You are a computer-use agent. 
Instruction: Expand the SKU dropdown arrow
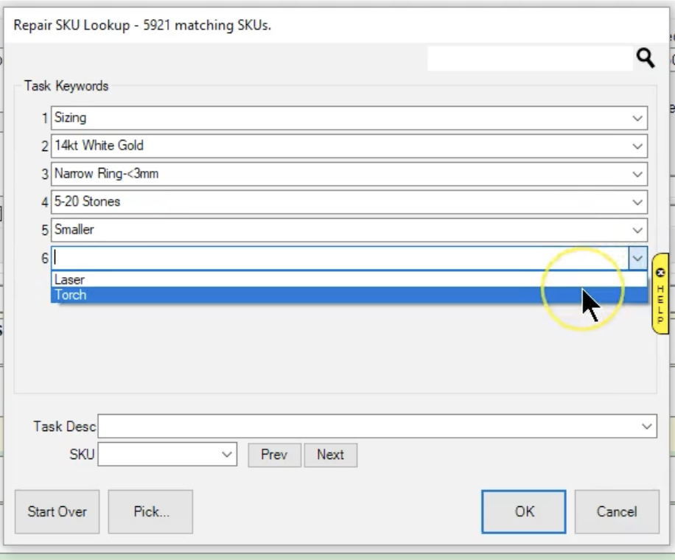[227, 455]
